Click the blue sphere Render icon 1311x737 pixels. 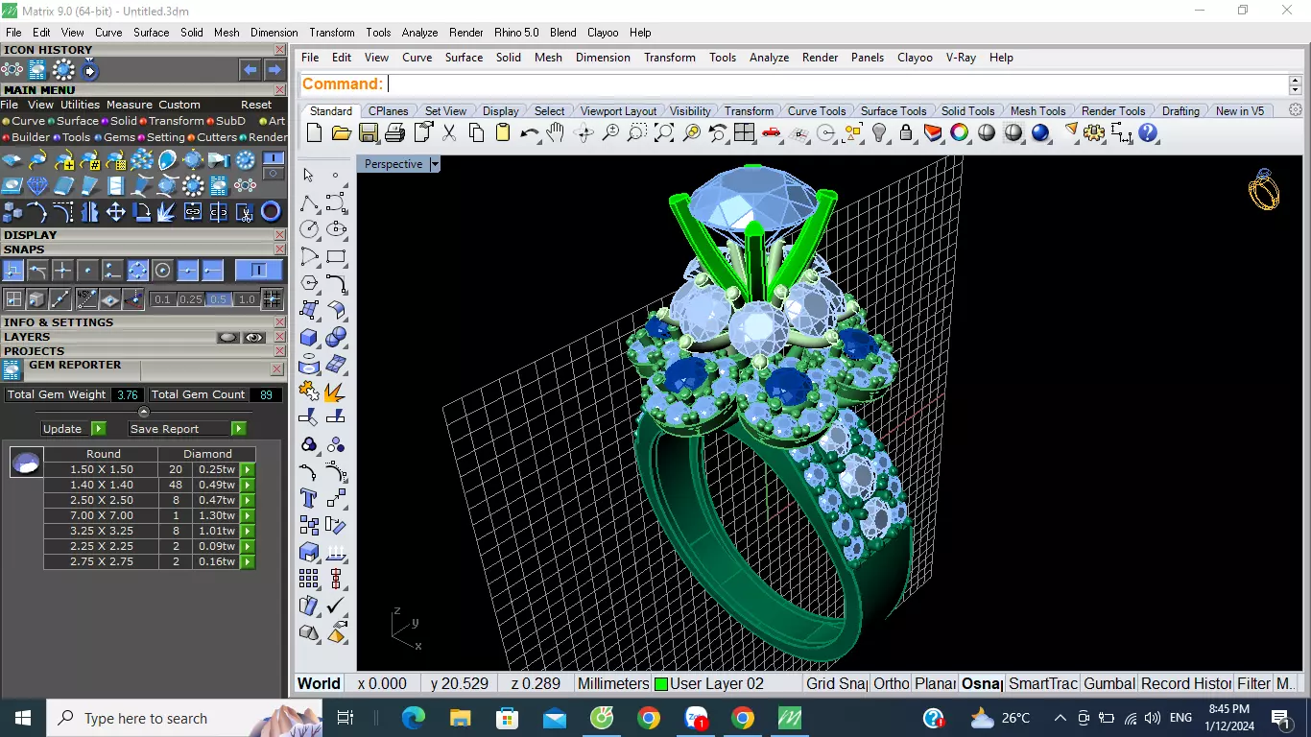(1040, 133)
